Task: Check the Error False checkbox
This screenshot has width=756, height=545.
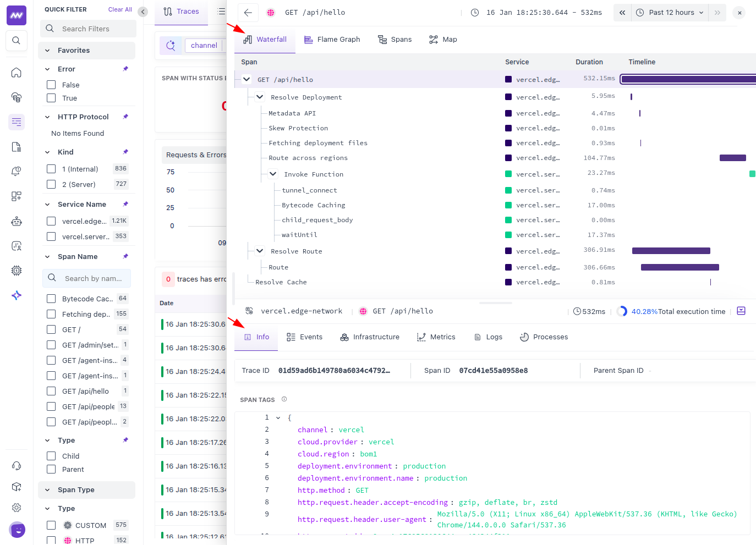Action: pos(51,85)
